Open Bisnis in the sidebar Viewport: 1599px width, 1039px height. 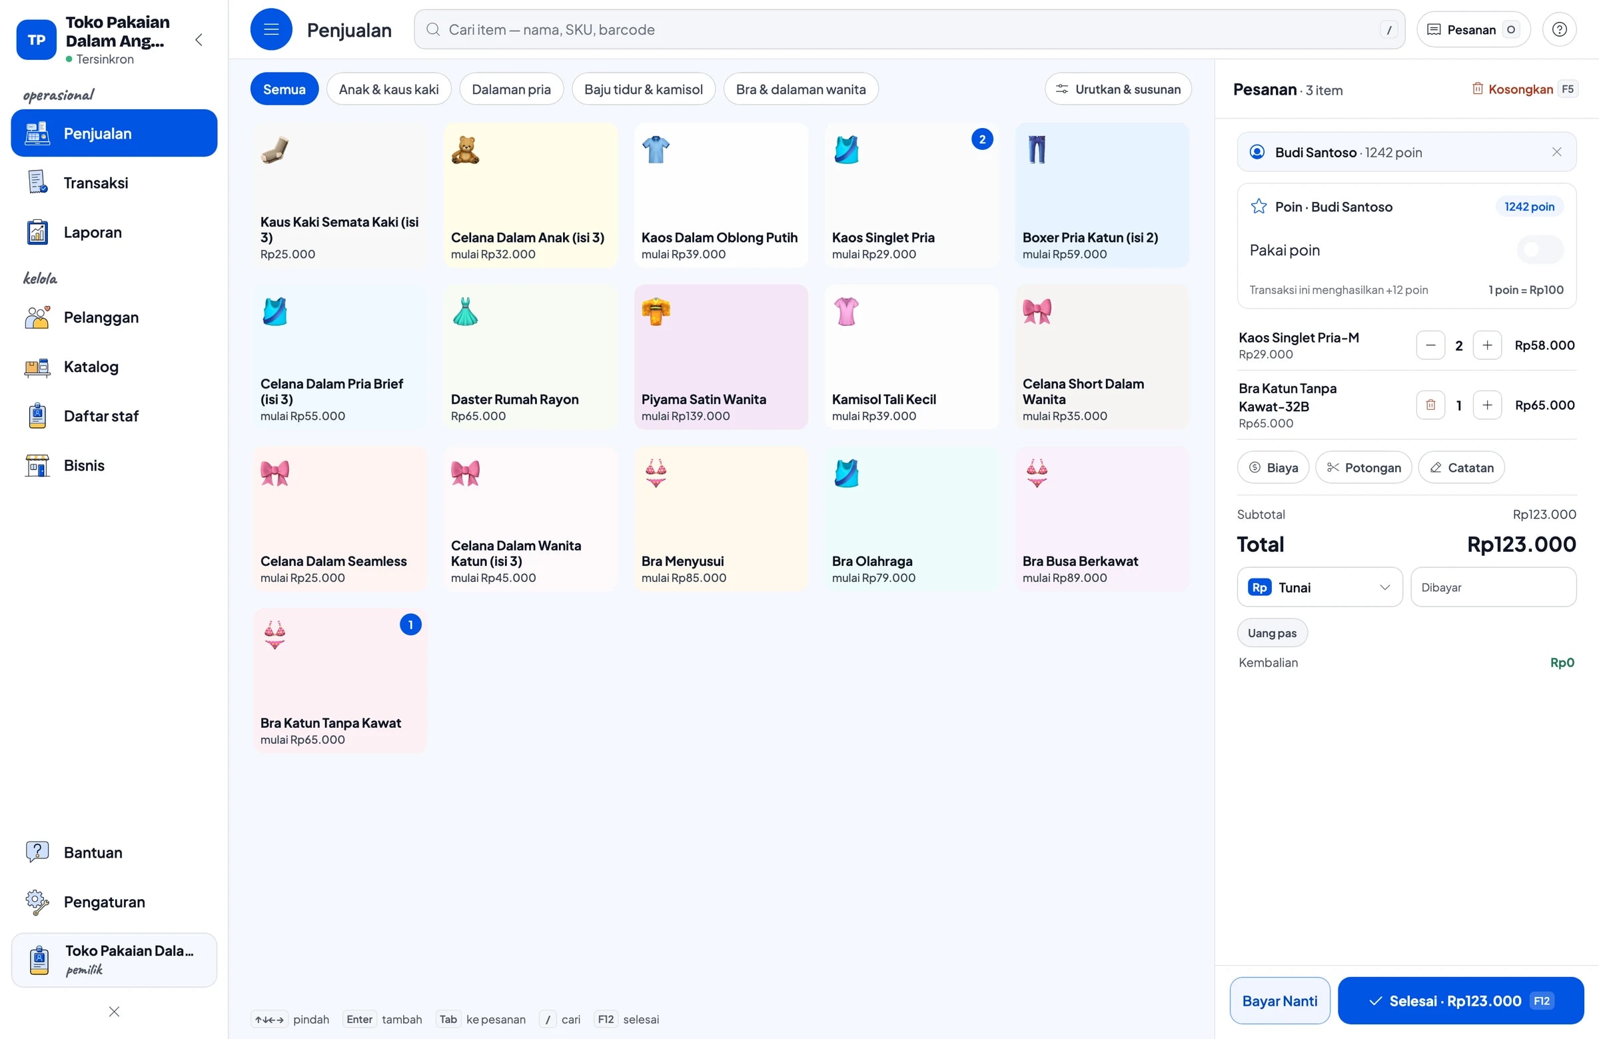click(x=113, y=466)
